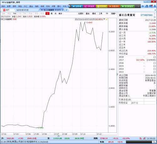
Task: Open dropdown arrow at end of dark shortcut toolbar
Action: pyautogui.click(x=138, y=6)
